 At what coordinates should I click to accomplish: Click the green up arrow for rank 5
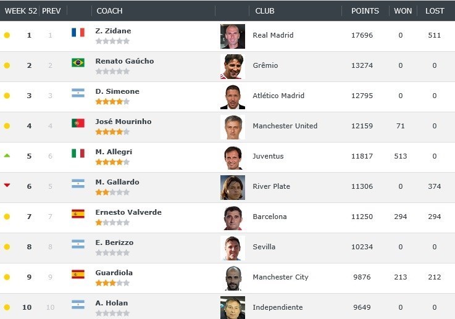click(x=7, y=155)
